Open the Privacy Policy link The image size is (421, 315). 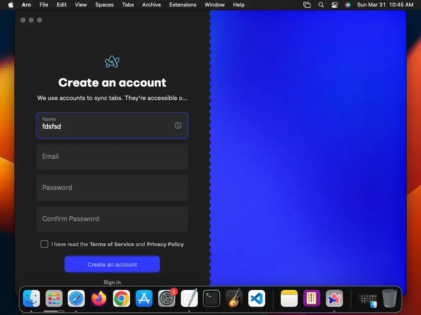tap(165, 244)
